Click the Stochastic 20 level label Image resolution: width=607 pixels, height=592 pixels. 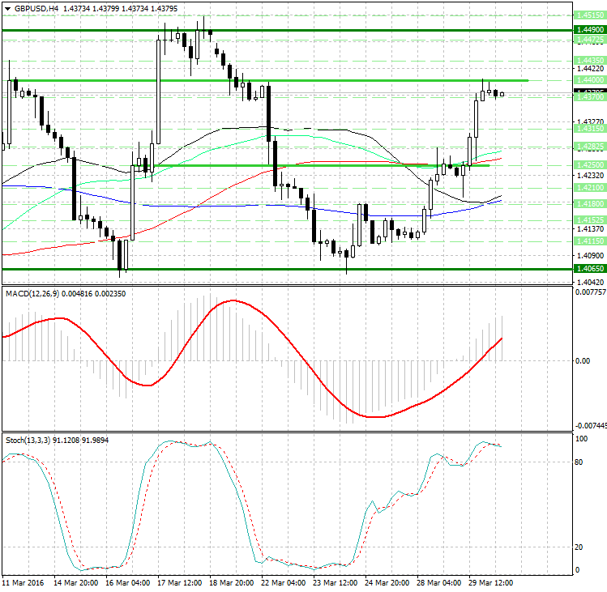pyautogui.click(x=579, y=547)
